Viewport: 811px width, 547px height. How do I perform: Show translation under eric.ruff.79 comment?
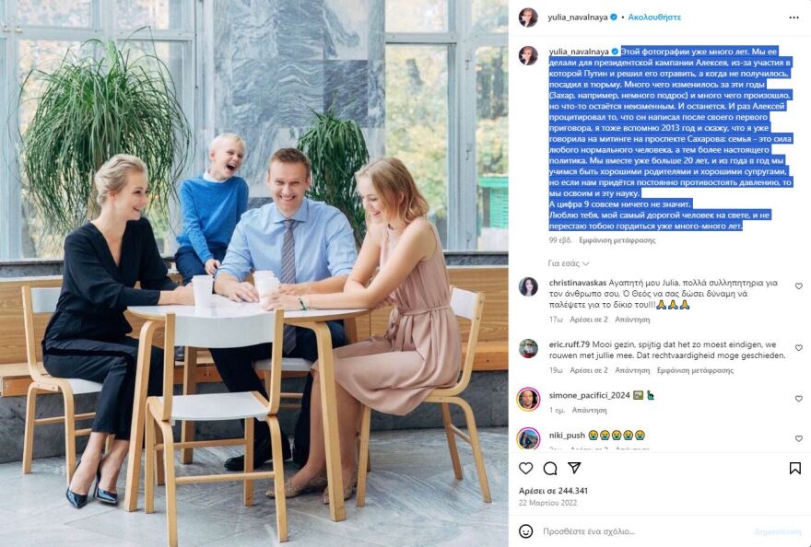(695, 371)
